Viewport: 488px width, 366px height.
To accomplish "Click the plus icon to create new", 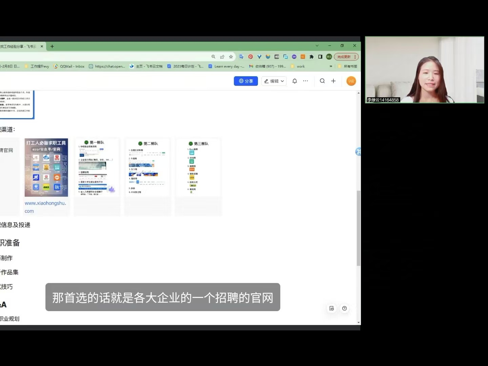I will click(333, 81).
